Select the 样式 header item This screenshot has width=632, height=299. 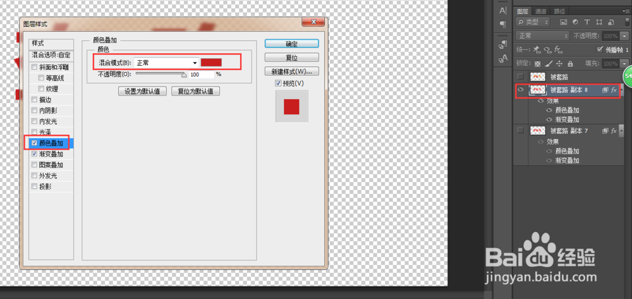click(x=51, y=43)
